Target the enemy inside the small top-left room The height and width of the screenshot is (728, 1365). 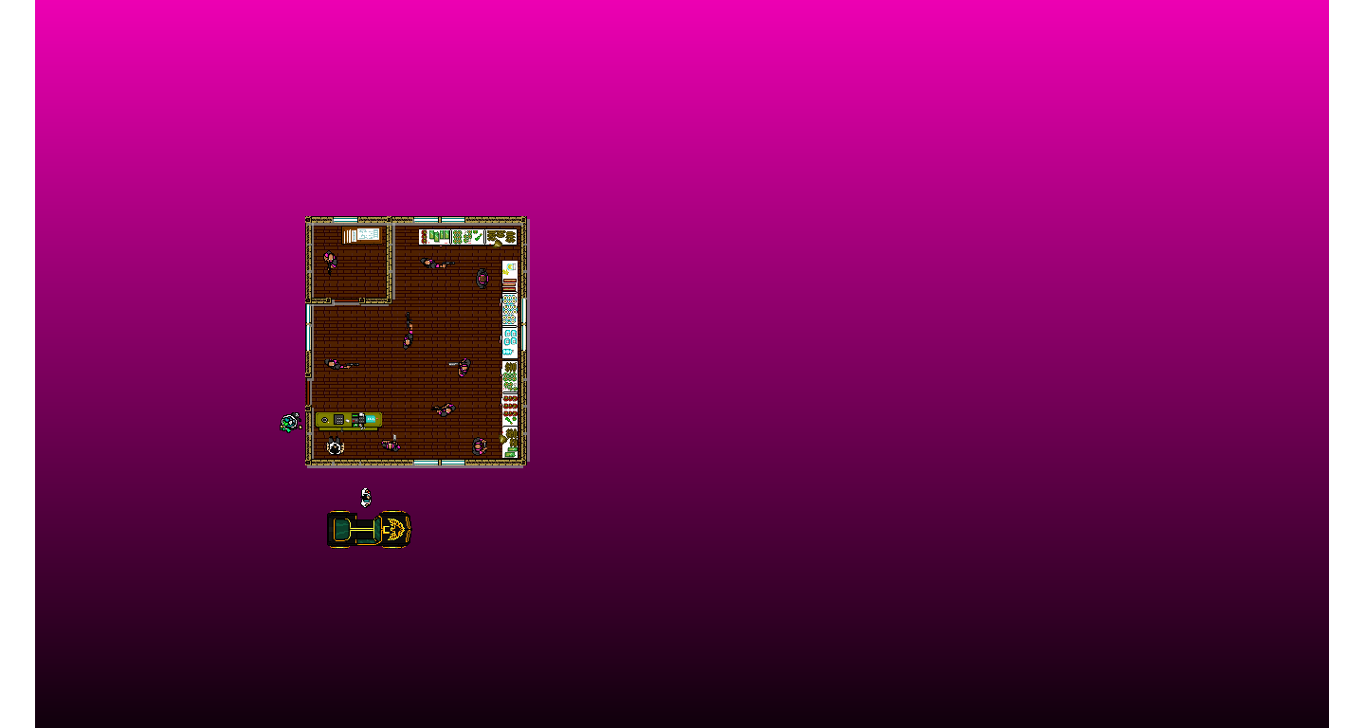pos(330,262)
